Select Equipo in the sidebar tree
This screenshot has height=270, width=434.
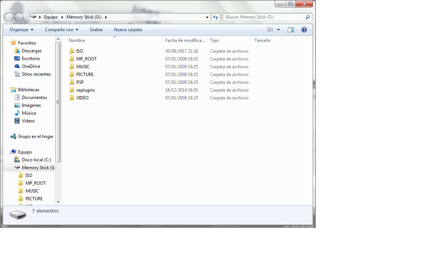pos(25,152)
